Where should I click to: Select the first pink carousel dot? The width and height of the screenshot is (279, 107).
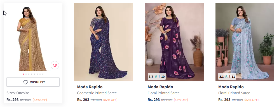(23, 74)
